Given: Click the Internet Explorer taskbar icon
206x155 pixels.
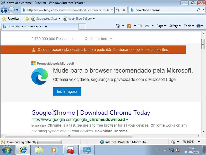Looking at the screenshot, I should pyautogui.click(x=23, y=150).
